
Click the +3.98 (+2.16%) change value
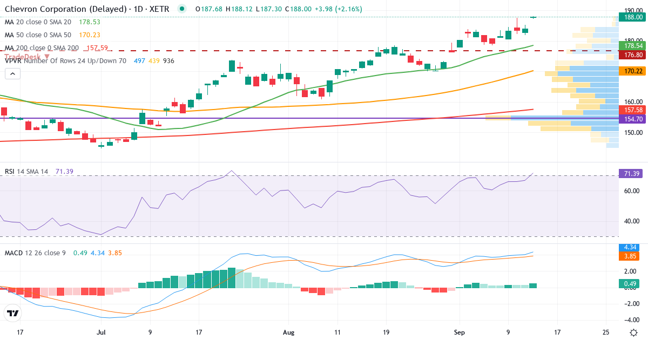tap(338, 9)
